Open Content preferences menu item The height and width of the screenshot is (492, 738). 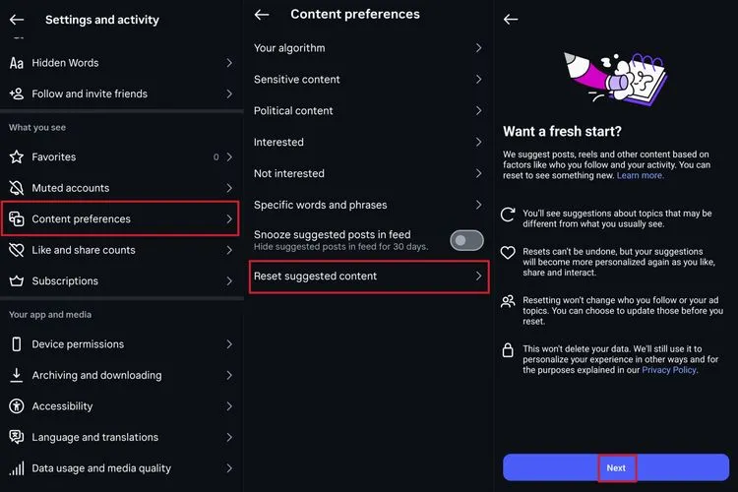click(120, 218)
